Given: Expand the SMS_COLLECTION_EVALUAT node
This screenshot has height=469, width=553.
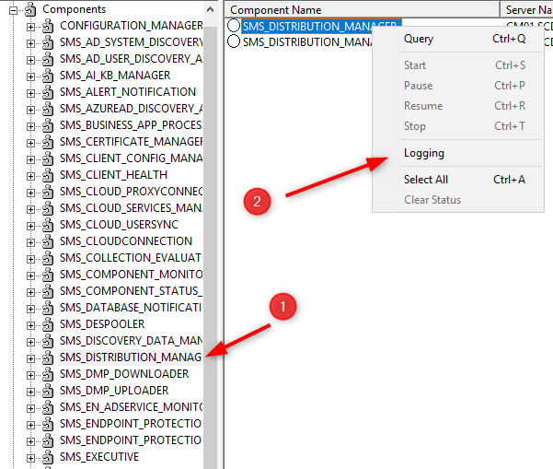Looking at the screenshot, I should [x=30, y=259].
